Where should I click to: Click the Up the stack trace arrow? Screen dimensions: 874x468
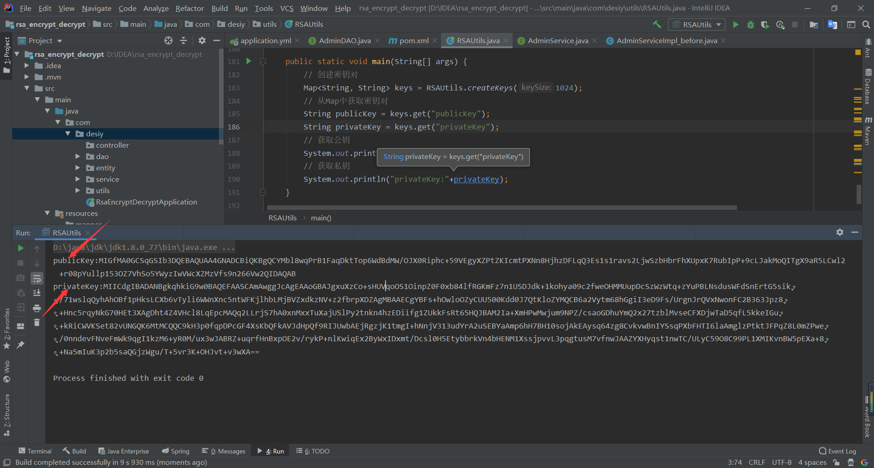point(37,249)
